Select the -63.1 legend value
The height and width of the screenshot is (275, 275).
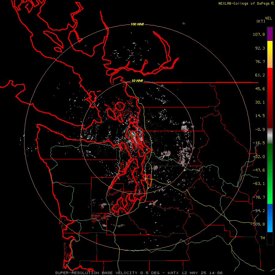[x=259, y=184]
